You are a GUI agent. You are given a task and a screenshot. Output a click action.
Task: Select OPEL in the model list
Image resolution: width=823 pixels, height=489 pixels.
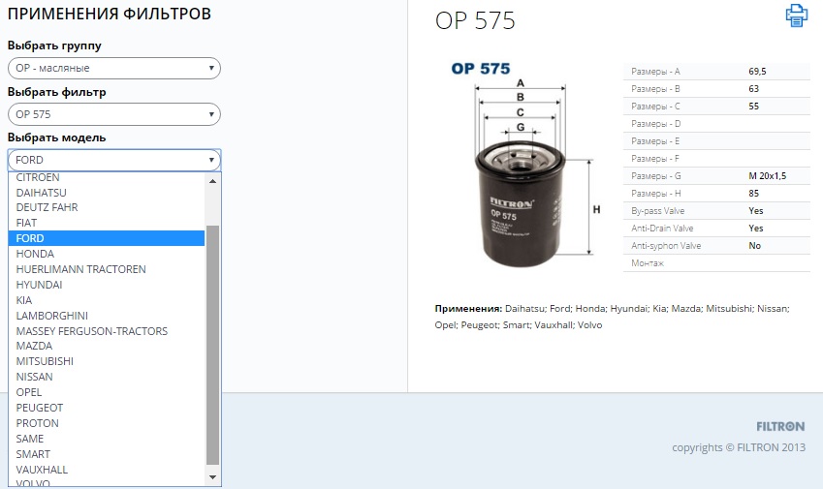coord(106,392)
